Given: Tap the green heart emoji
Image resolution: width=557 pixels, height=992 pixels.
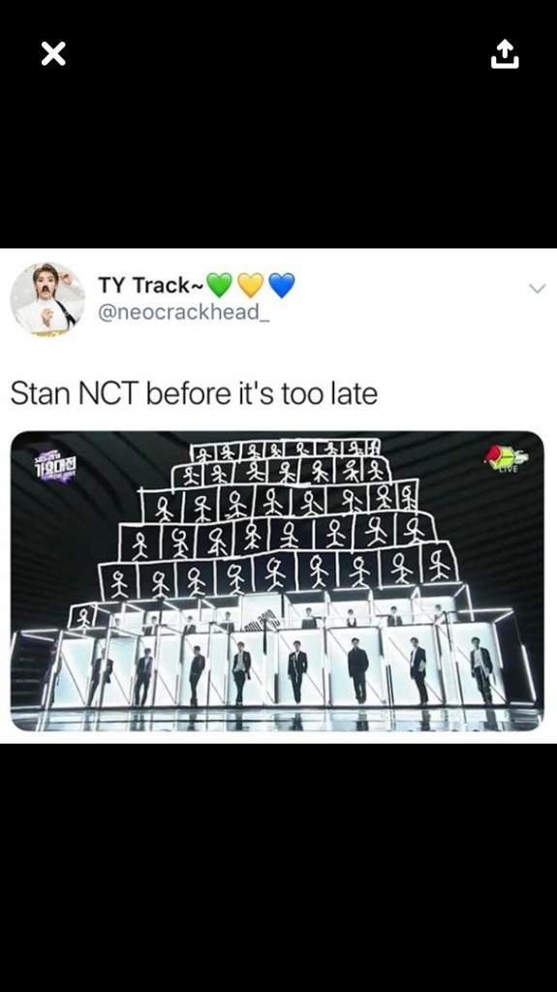Looking at the screenshot, I should click(220, 286).
